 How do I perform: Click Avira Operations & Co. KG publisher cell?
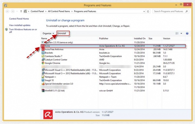coord(112,46)
